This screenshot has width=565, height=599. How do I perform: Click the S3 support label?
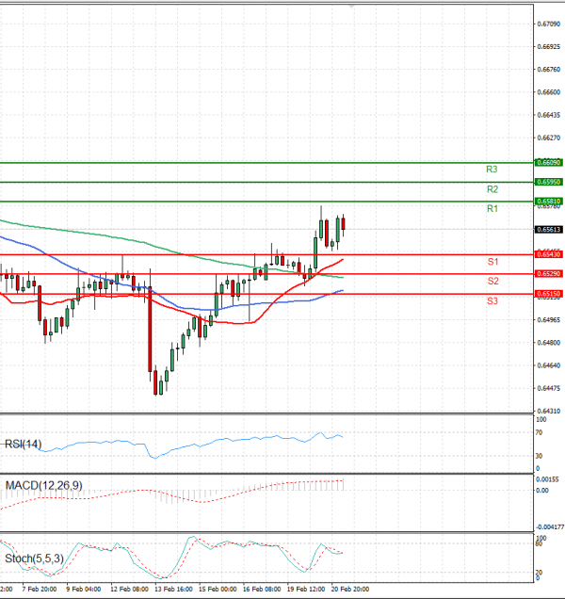point(492,301)
